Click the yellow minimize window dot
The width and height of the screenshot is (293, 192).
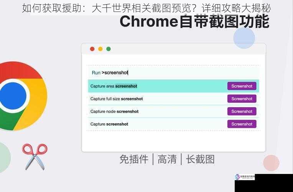[x=100, y=49]
